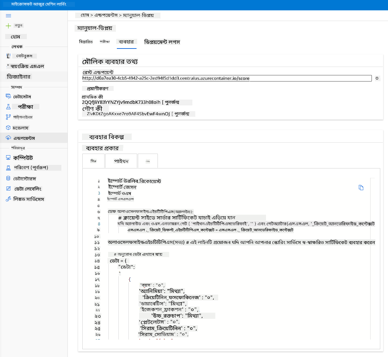The image size is (388, 357).
Task: Open ডেটা লেবেলিং in the sidebar
Action: (x=28, y=189)
